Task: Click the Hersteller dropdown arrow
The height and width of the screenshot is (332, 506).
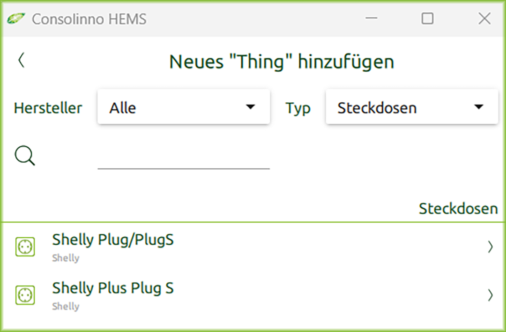Action: [251, 107]
